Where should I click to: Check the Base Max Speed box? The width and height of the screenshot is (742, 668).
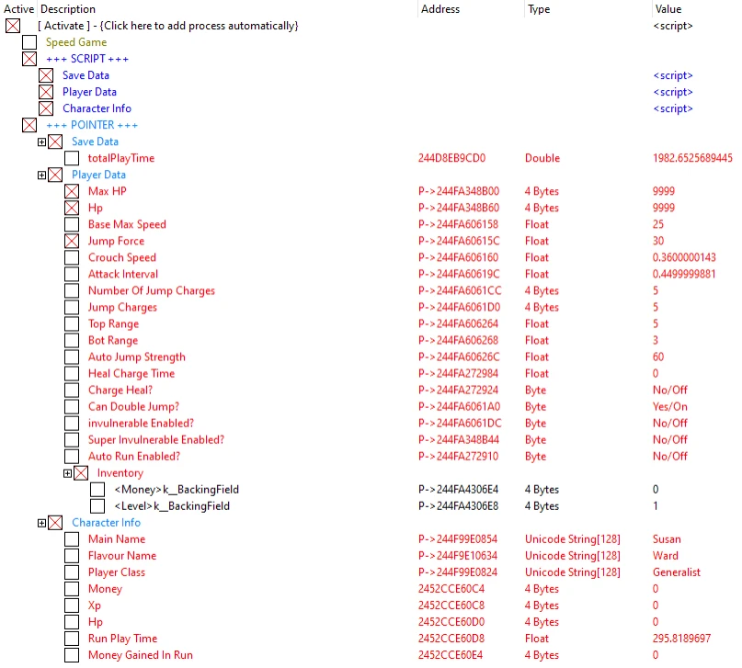click(72, 224)
